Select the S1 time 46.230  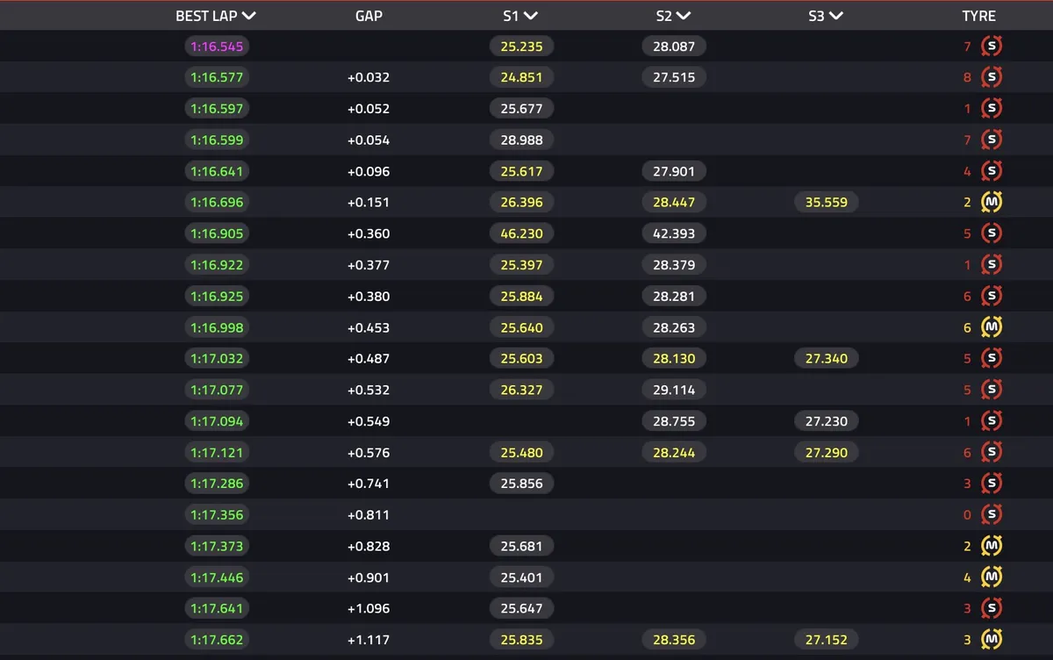pos(521,233)
